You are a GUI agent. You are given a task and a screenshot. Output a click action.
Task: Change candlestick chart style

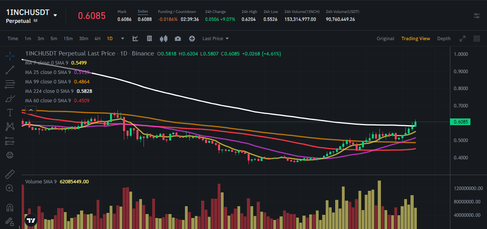[164, 39]
